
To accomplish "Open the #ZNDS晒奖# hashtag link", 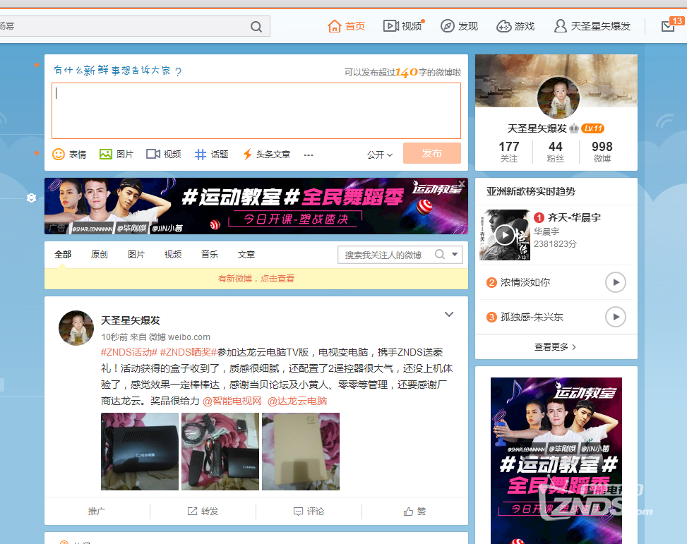I will 189,352.
